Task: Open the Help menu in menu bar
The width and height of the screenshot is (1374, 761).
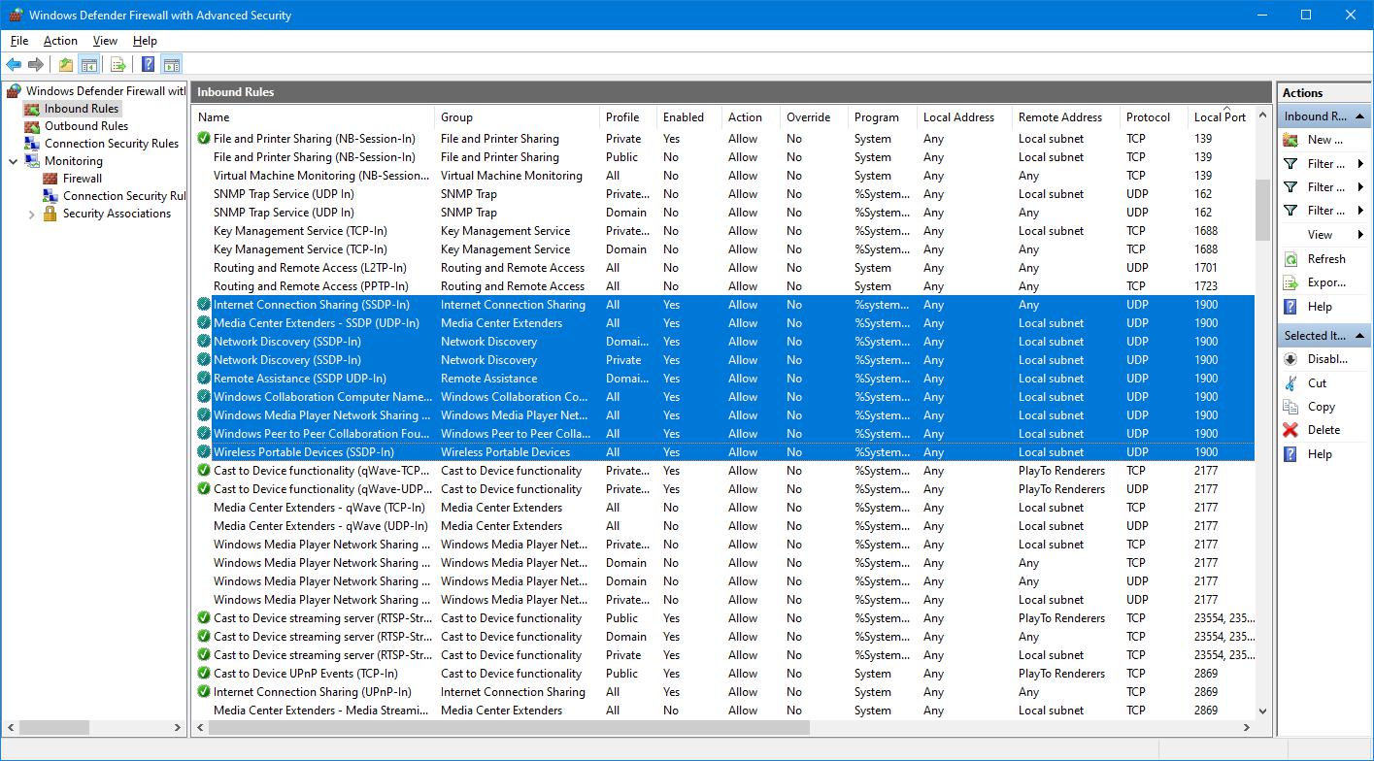Action: pyautogui.click(x=145, y=41)
